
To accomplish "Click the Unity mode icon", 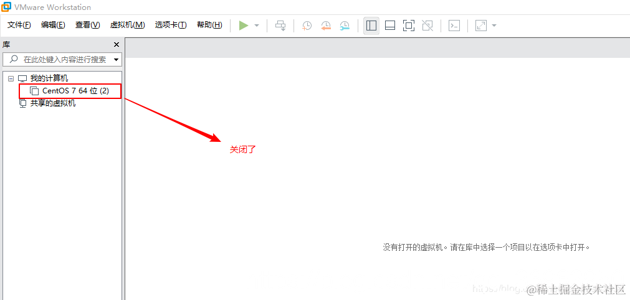I will [x=427, y=26].
